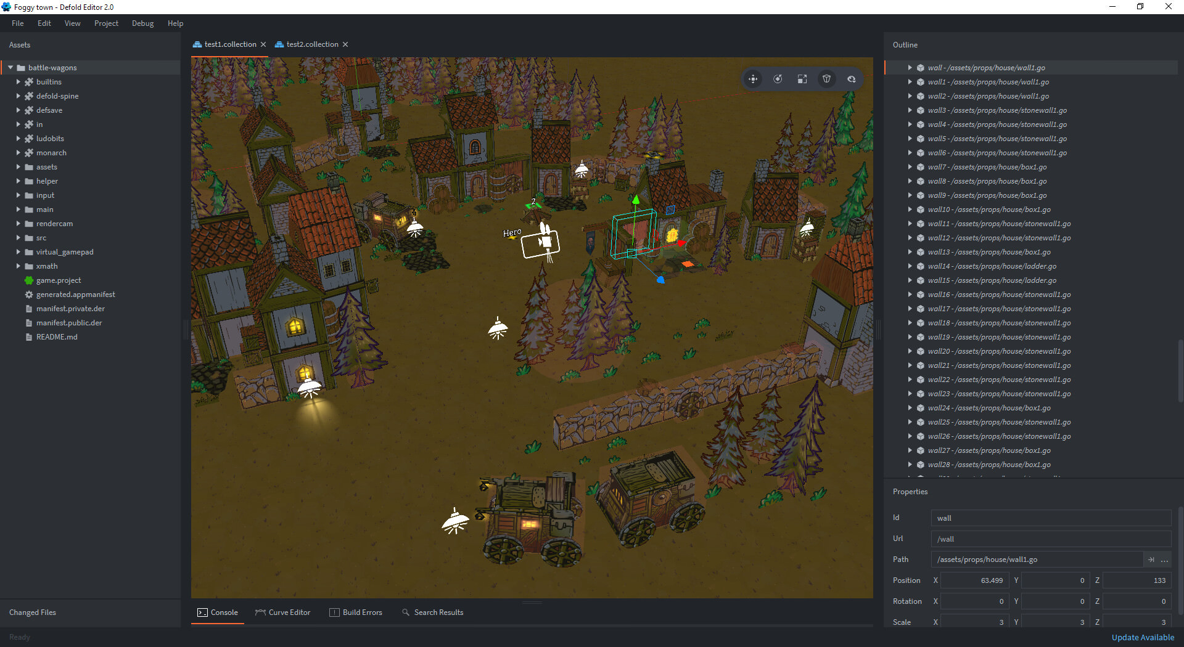Toggle perspective camera projection in the viewport toolbar
1184x647 pixels.
[827, 79]
